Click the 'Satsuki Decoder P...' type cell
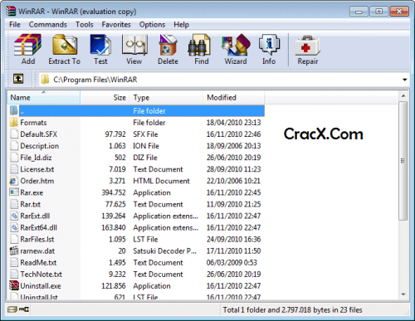This screenshot has height=321, width=415. pos(165,250)
